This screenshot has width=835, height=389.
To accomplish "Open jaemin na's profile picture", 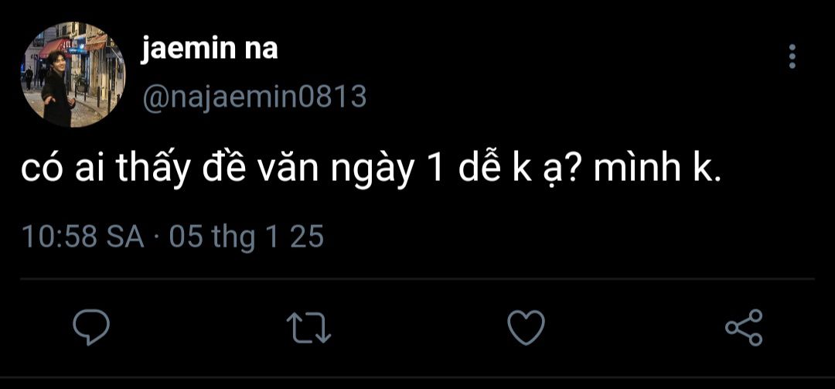I will pyautogui.click(x=73, y=74).
